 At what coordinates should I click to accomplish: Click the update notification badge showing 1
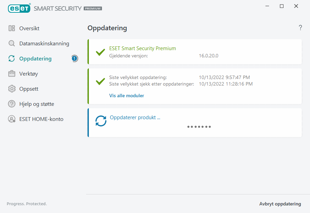[74, 59]
